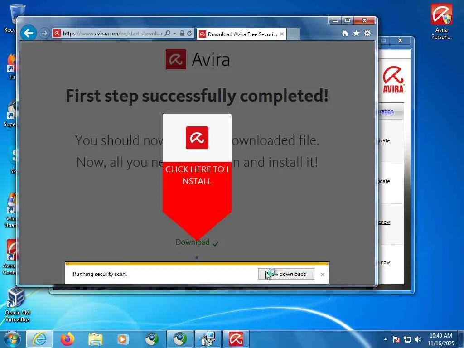Dismiss the Running security scan notification bar
464x348 pixels.
323,275
